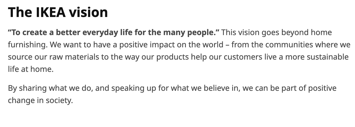
Task: Click the word "vision" in the heading
Action: [88, 12]
